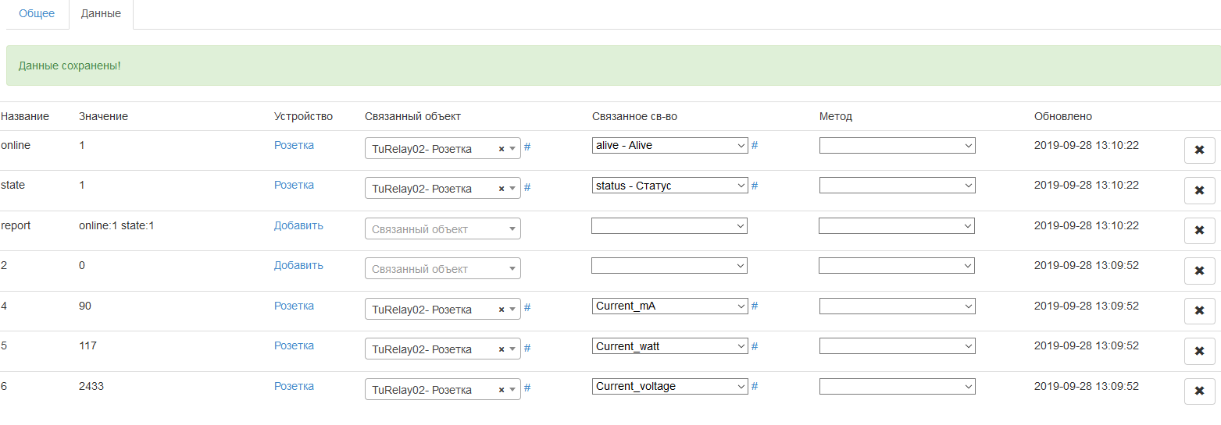
Task: Click Добавить link in the report row
Action: [x=298, y=225]
